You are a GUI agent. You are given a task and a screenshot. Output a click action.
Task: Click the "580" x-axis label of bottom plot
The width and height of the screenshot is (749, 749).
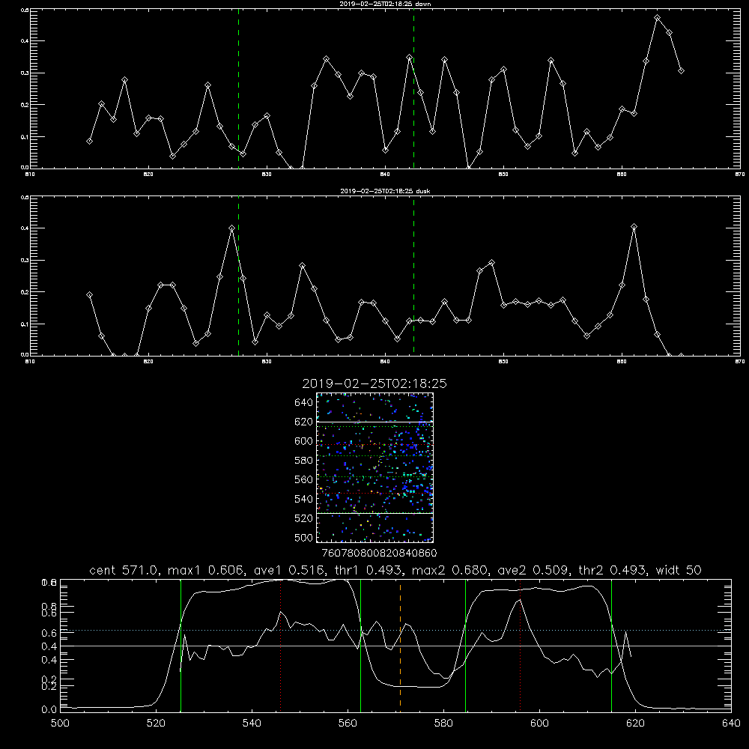point(443,723)
